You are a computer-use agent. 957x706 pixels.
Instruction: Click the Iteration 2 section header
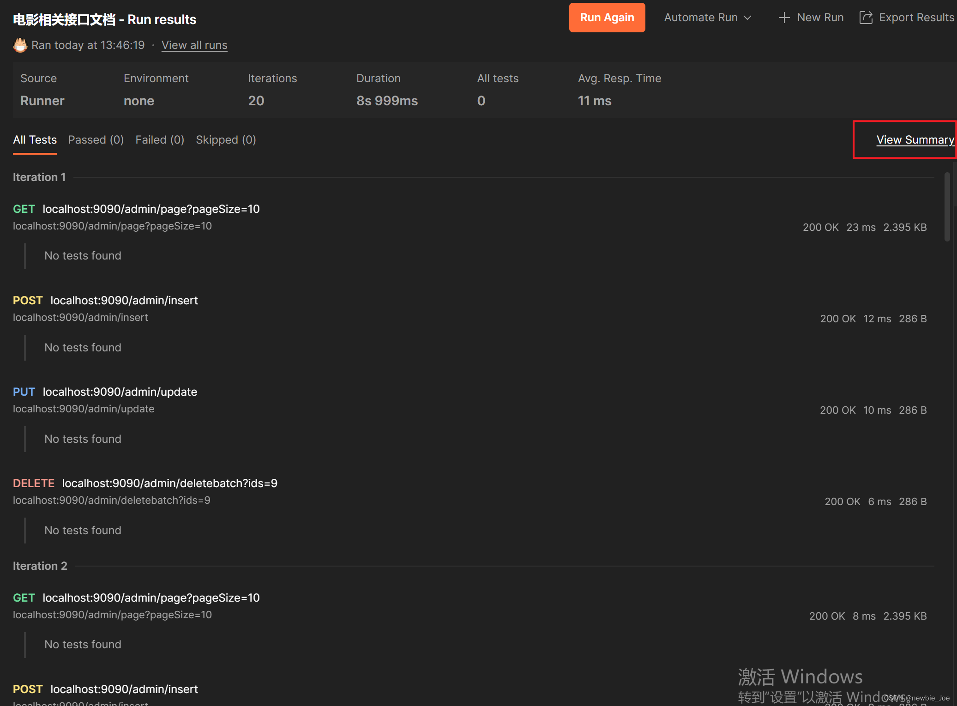40,566
